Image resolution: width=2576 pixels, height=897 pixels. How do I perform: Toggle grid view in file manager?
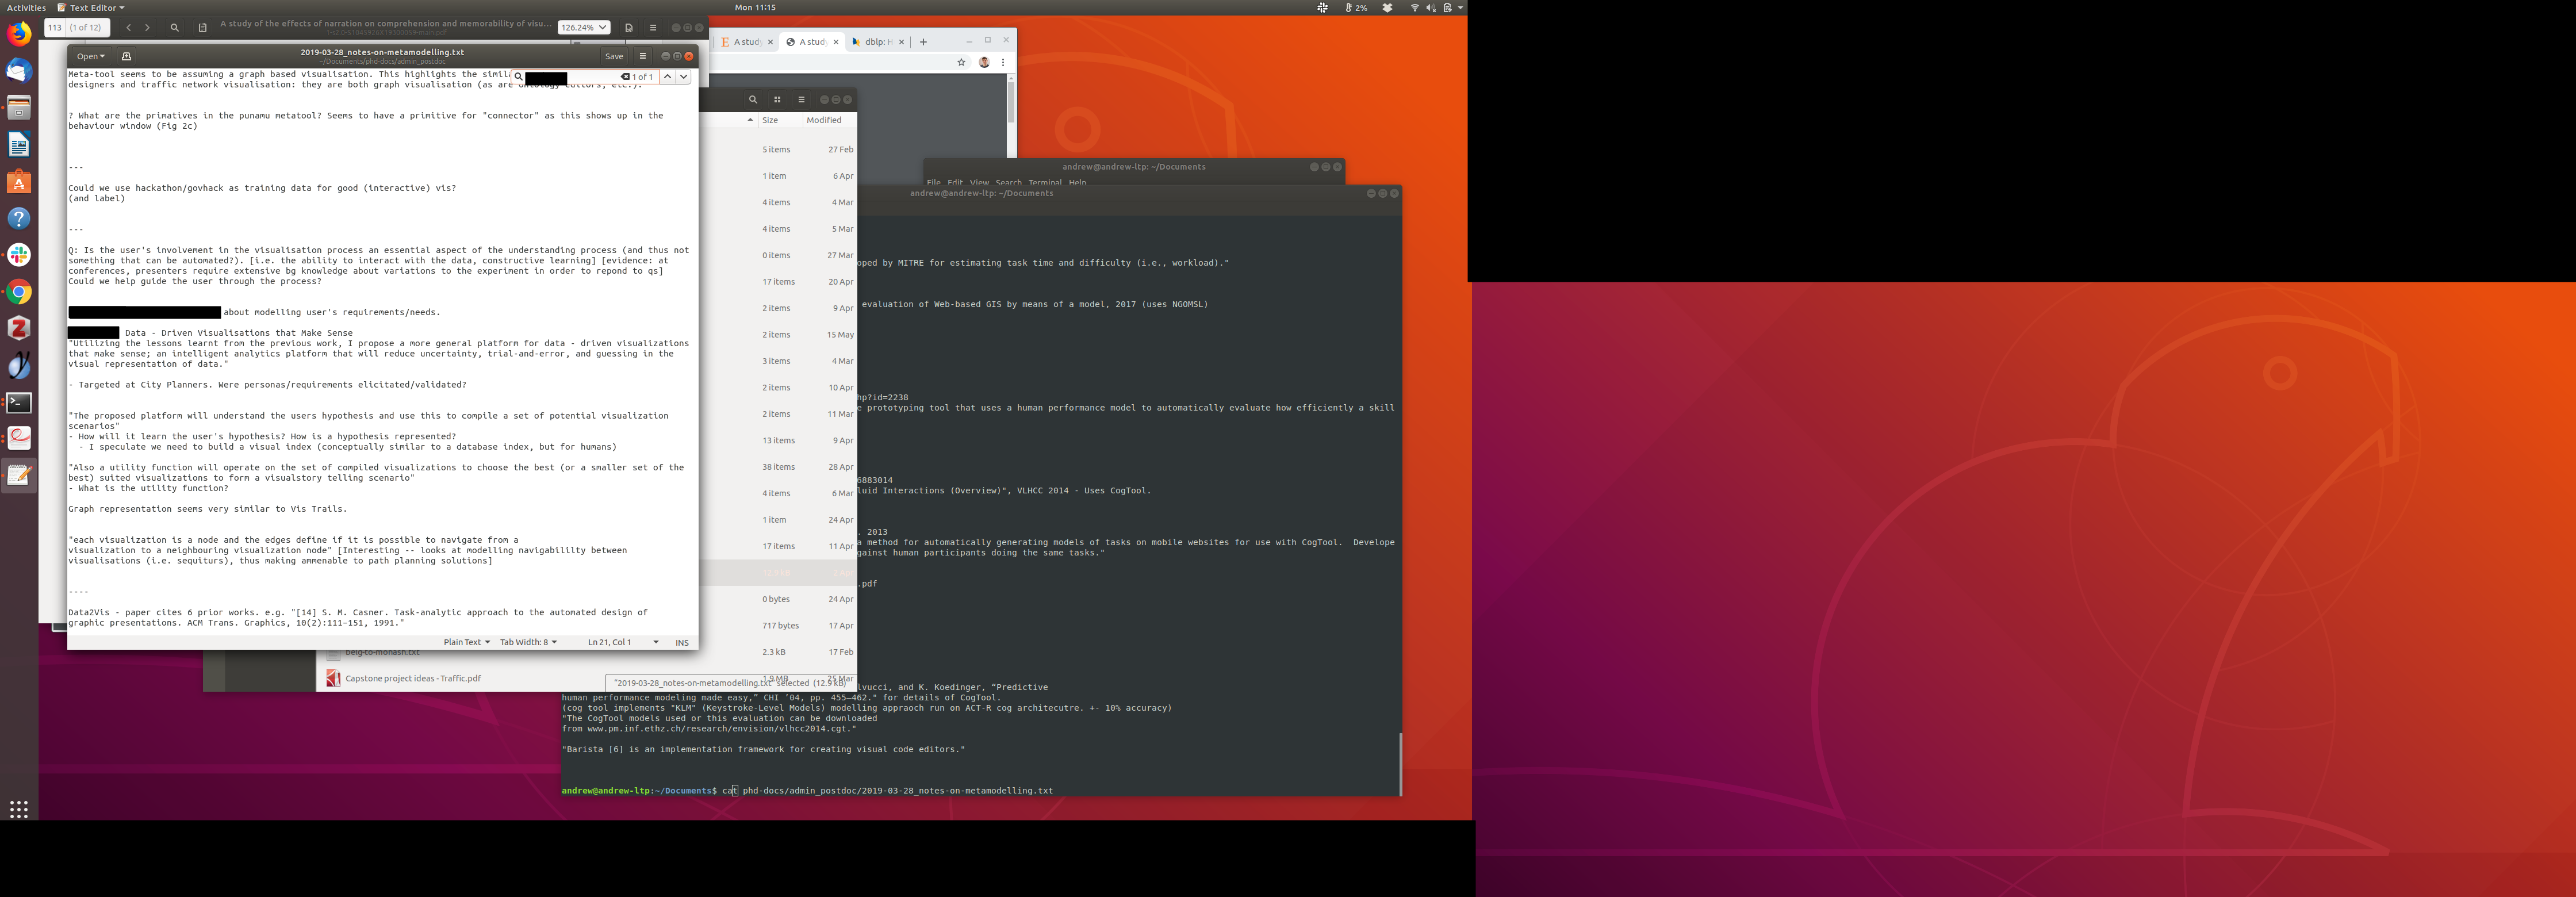click(x=777, y=99)
